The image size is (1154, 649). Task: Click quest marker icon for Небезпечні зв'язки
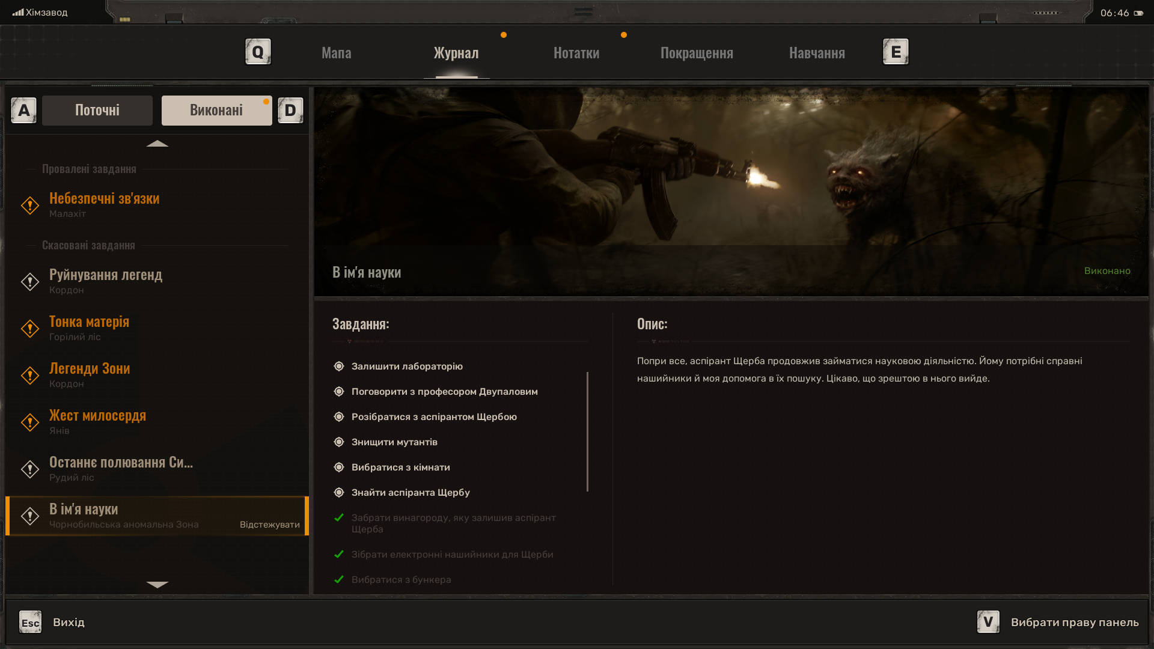point(30,206)
